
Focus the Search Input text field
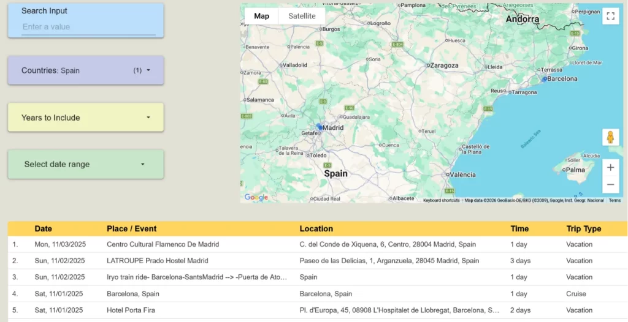click(x=88, y=27)
